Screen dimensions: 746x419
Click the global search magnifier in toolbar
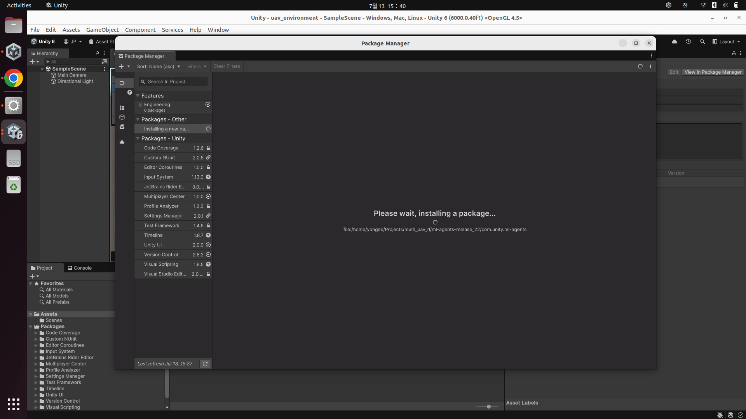coord(702,42)
